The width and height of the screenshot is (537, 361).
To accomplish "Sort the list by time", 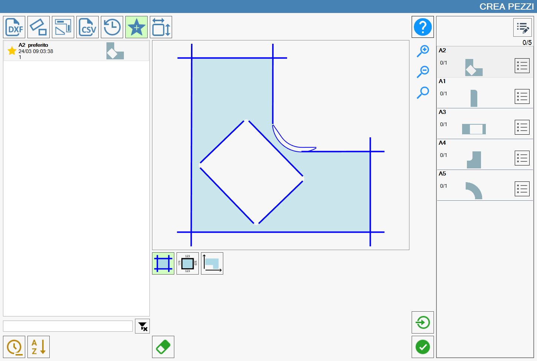I will coord(14,347).
